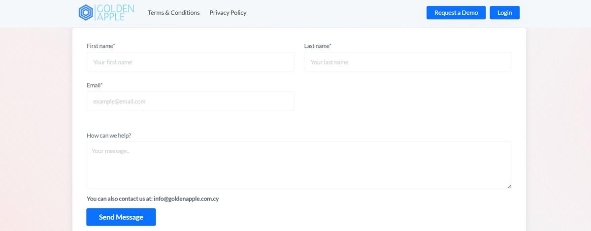Select the example@email.com input box

click(190, 101)
